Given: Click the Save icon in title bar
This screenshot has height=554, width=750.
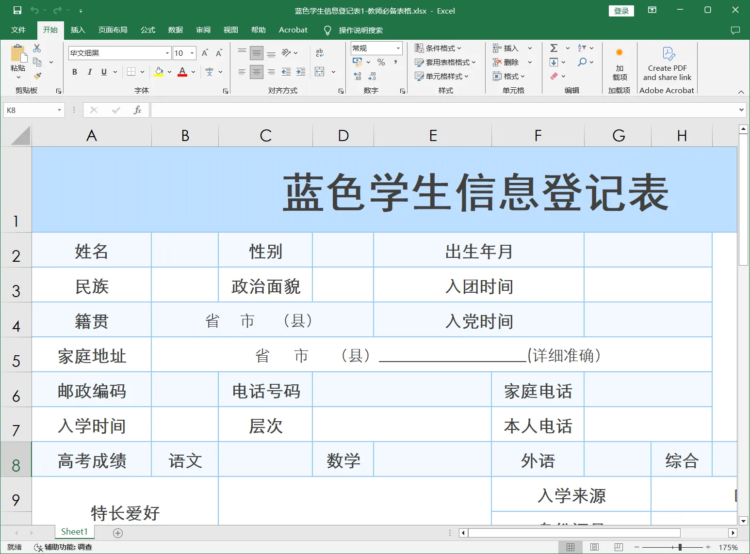Looking at the screenshot, I should tap(17, 10).
